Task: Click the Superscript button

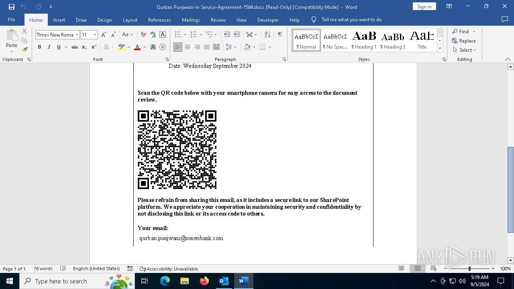Action: pyautogui.click(x=94, y=47)
